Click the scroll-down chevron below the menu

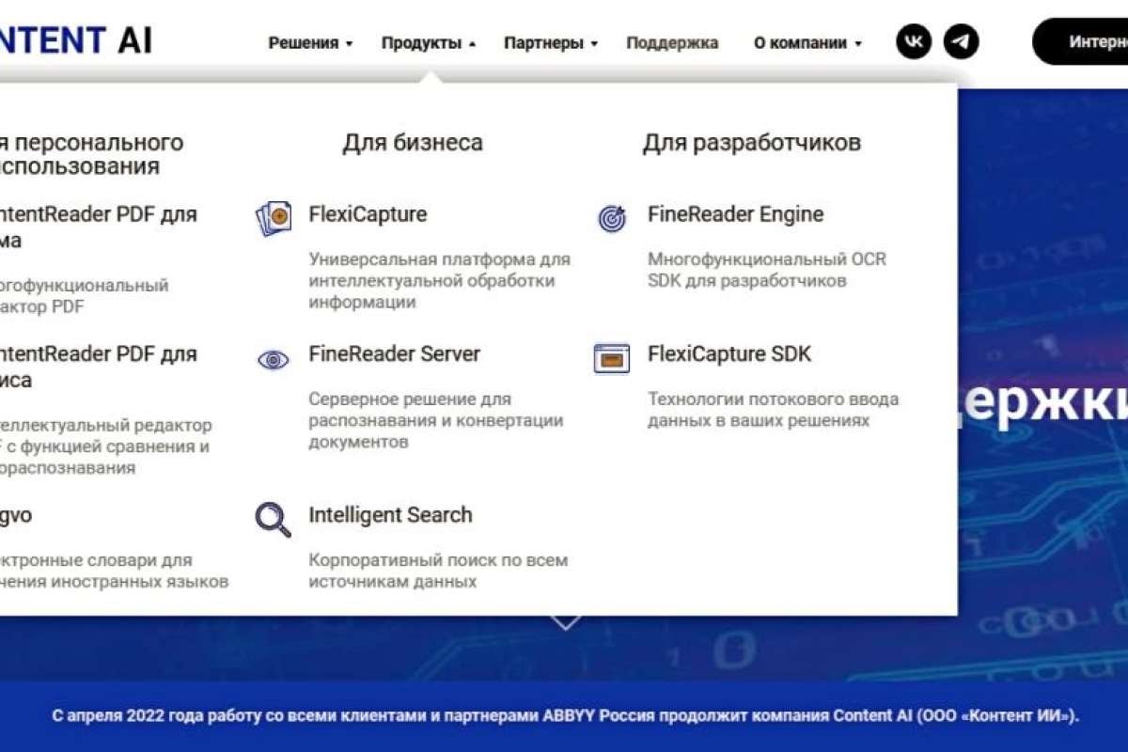tap(565, 622)
